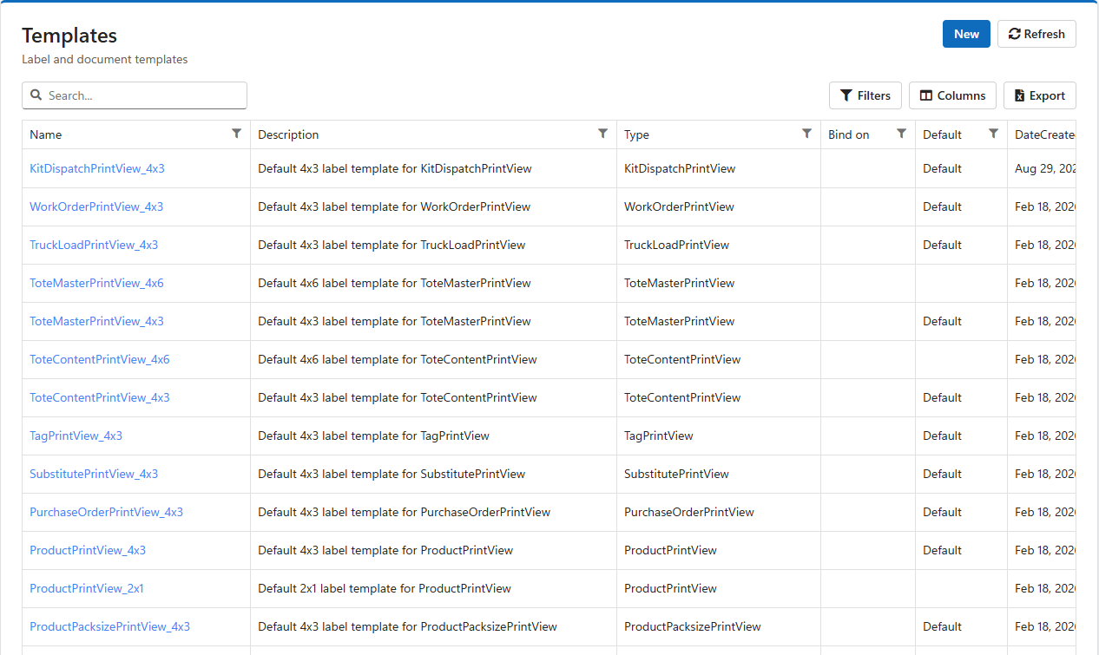Open ProductPrintView_4x3 template link
This screenshot has width=1099, height=655.
(x=88, y=550)
